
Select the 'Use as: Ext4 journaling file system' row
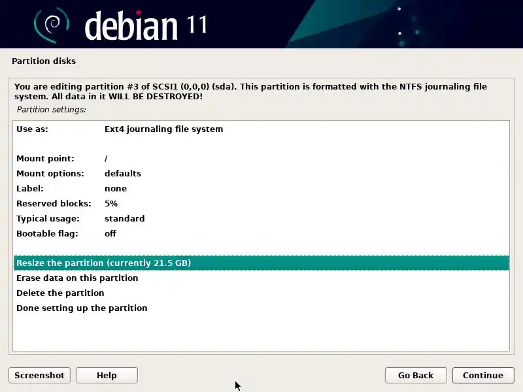(261, 129)
